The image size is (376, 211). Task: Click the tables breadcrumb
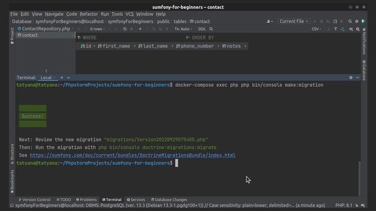(180, 21)
